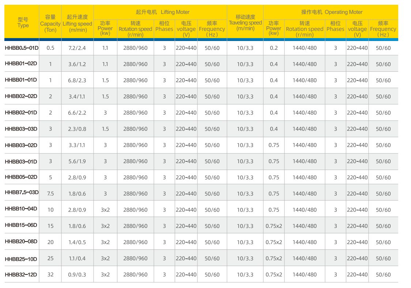Click lifting speed value 6.6/2.2
Screen dimensions: 411x288
pos(77,113)
